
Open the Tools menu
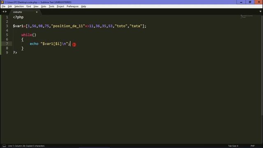[51, 7]
